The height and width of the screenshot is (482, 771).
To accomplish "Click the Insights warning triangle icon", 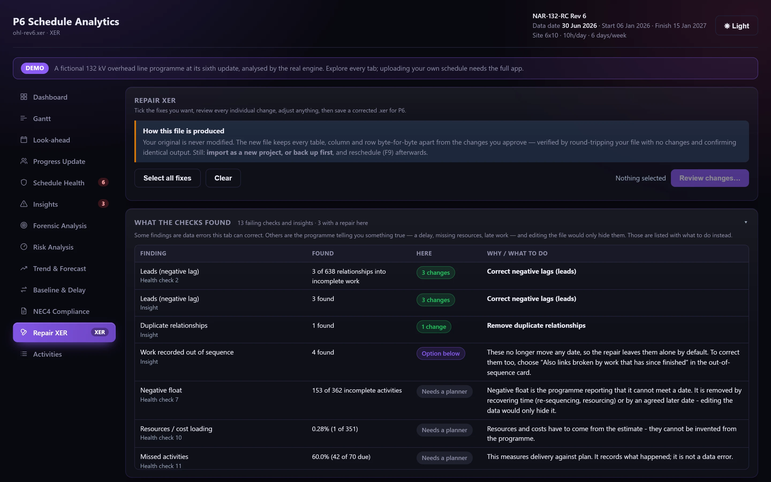I will 24,204.
